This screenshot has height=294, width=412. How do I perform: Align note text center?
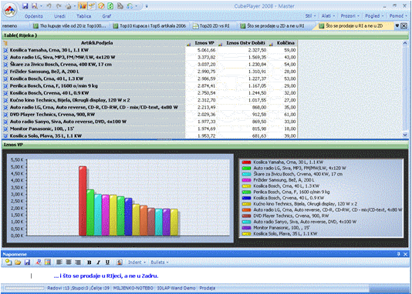(69, 262)
